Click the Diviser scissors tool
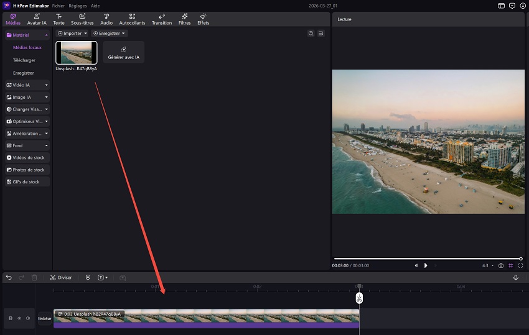This screenshot has height=335, width=529. (x=61, y=277)
